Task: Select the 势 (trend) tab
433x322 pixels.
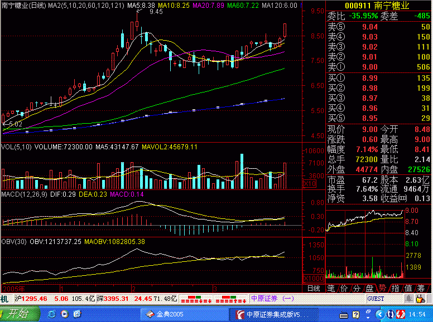Action: click(x=382, y=288)
